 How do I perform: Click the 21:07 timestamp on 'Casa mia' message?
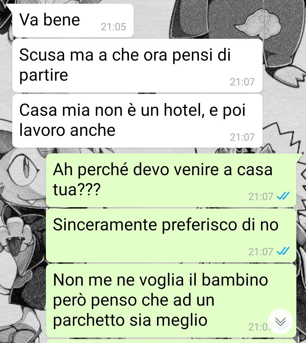point(242,137)
